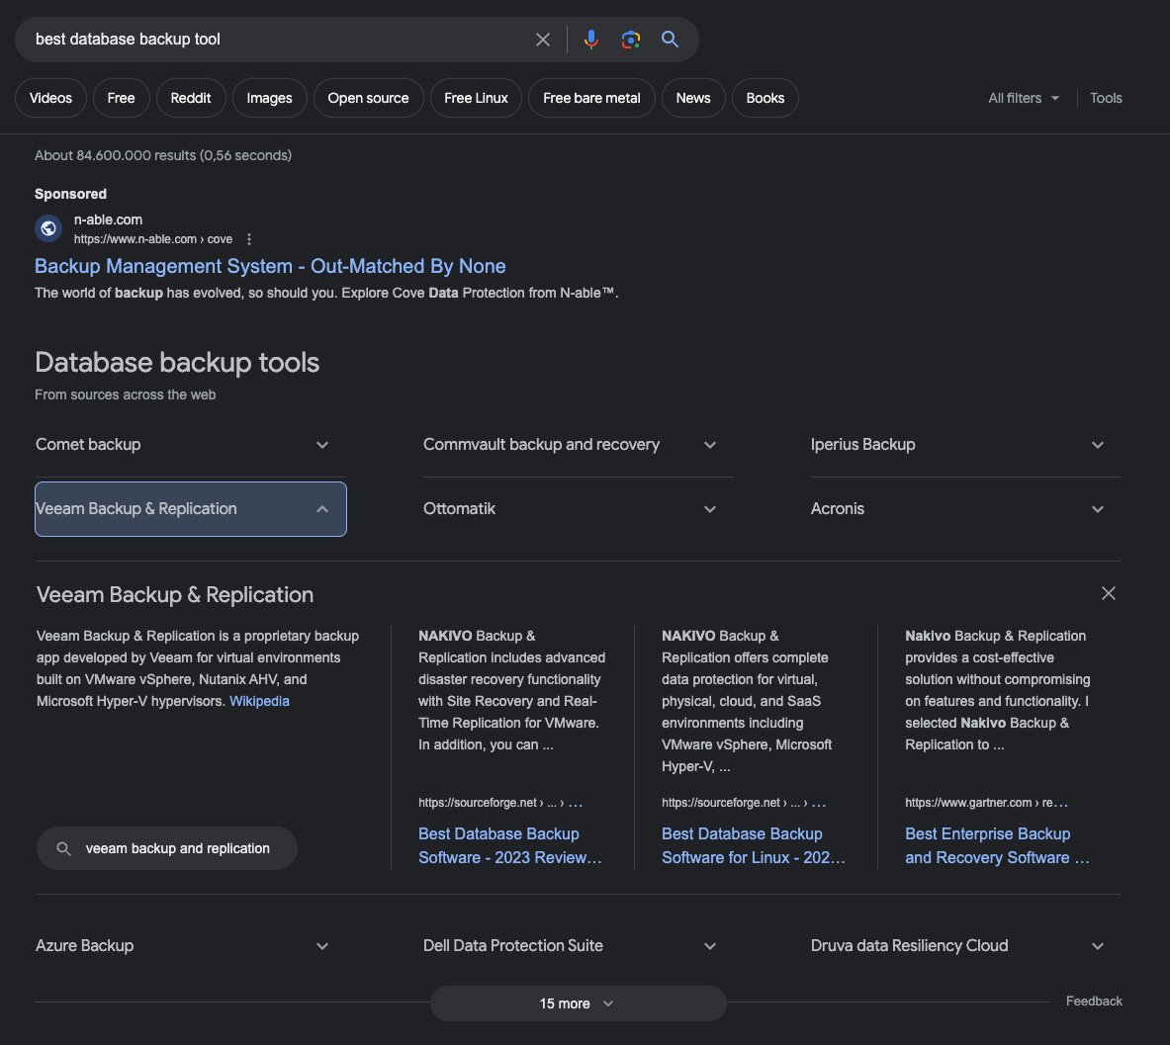Image resolution: width=1170 pixels, height=1045 pixels.
Task: Click the Sponsored label
Action: 70,194
